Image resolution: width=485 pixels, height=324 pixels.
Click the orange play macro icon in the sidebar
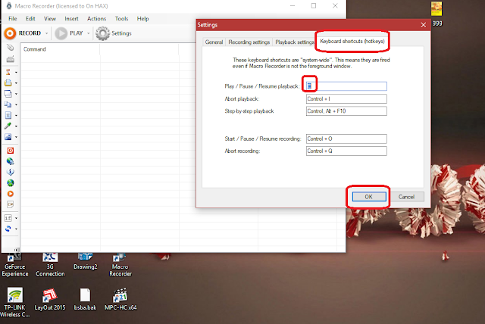point(10,194)
